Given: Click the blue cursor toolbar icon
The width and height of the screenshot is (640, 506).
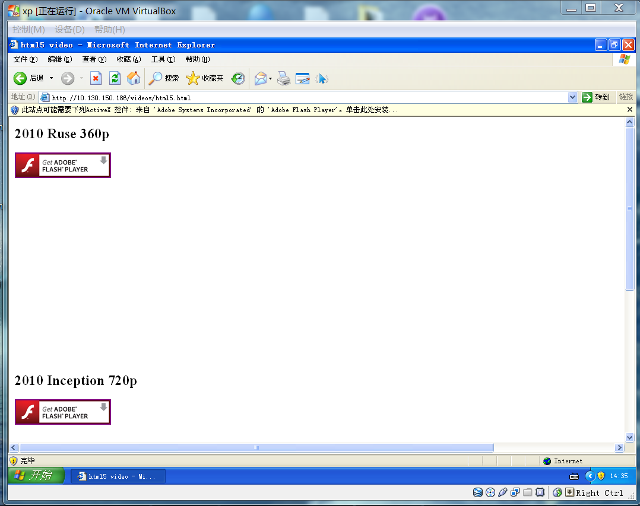Looking at the screenshot, I should [322, 78].
